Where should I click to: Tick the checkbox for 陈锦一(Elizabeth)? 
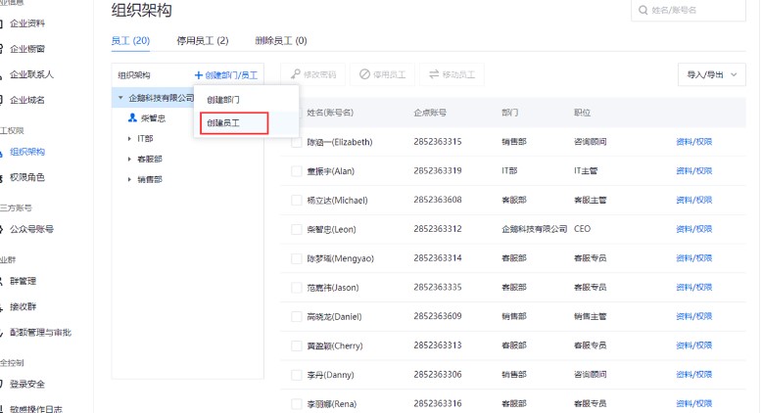[297, 142]
